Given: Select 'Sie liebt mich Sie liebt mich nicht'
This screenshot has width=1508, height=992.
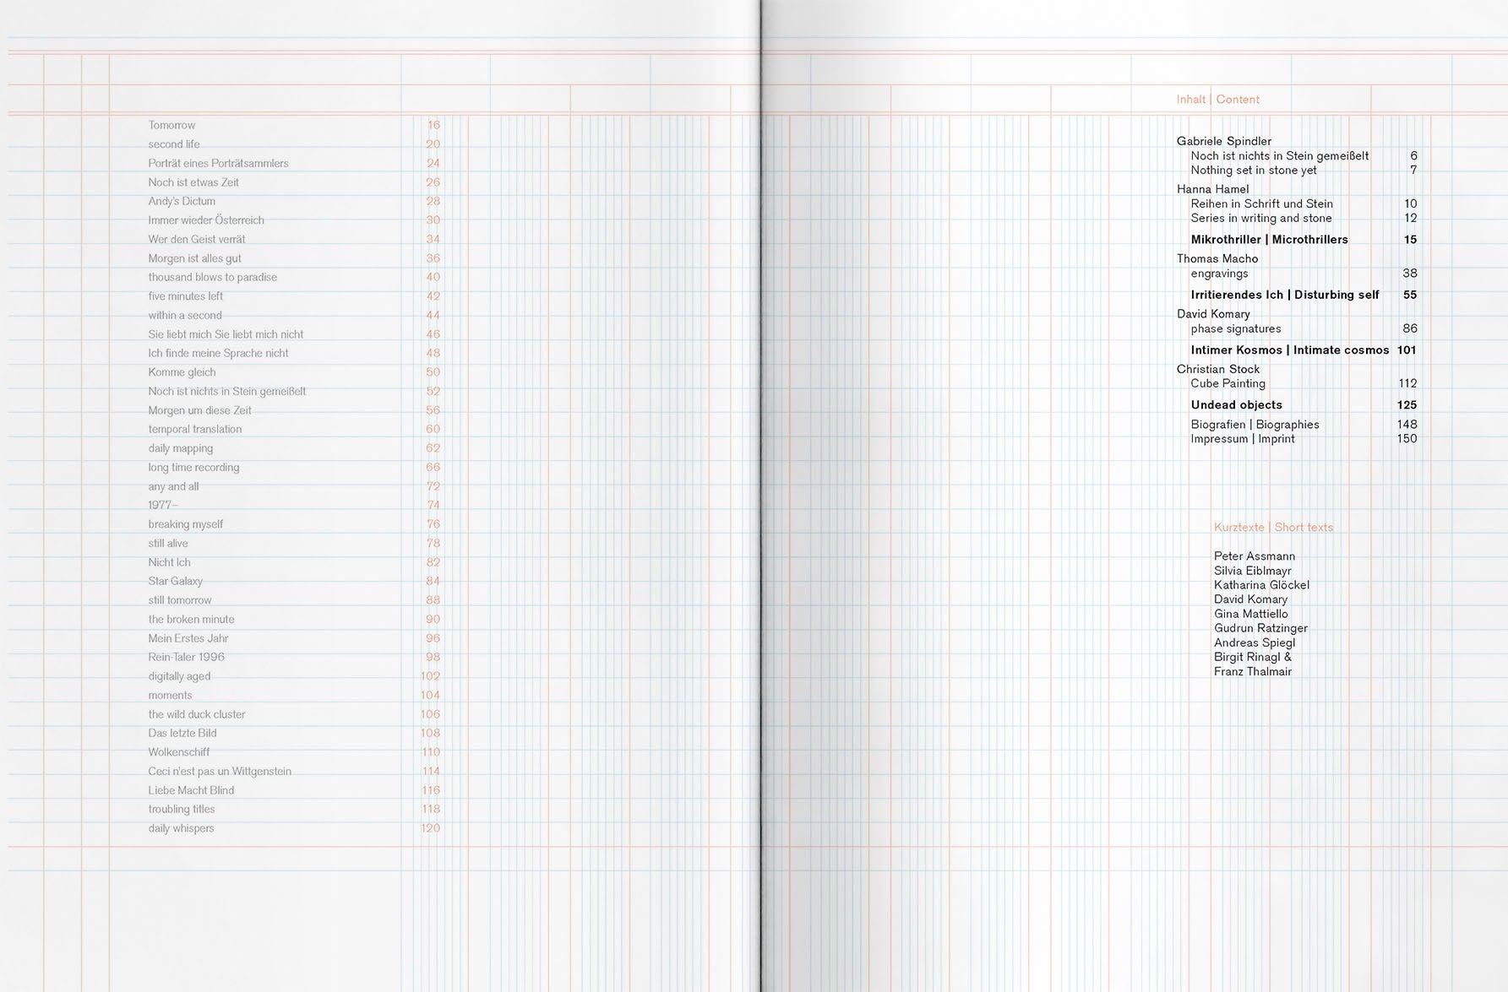Looking at the screenshot, I should point(226,334).
